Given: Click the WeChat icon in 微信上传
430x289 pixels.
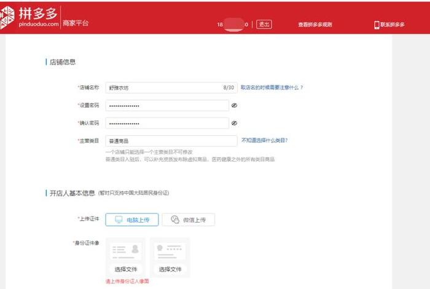Looking at the screenshot, I should coord(175,220).
